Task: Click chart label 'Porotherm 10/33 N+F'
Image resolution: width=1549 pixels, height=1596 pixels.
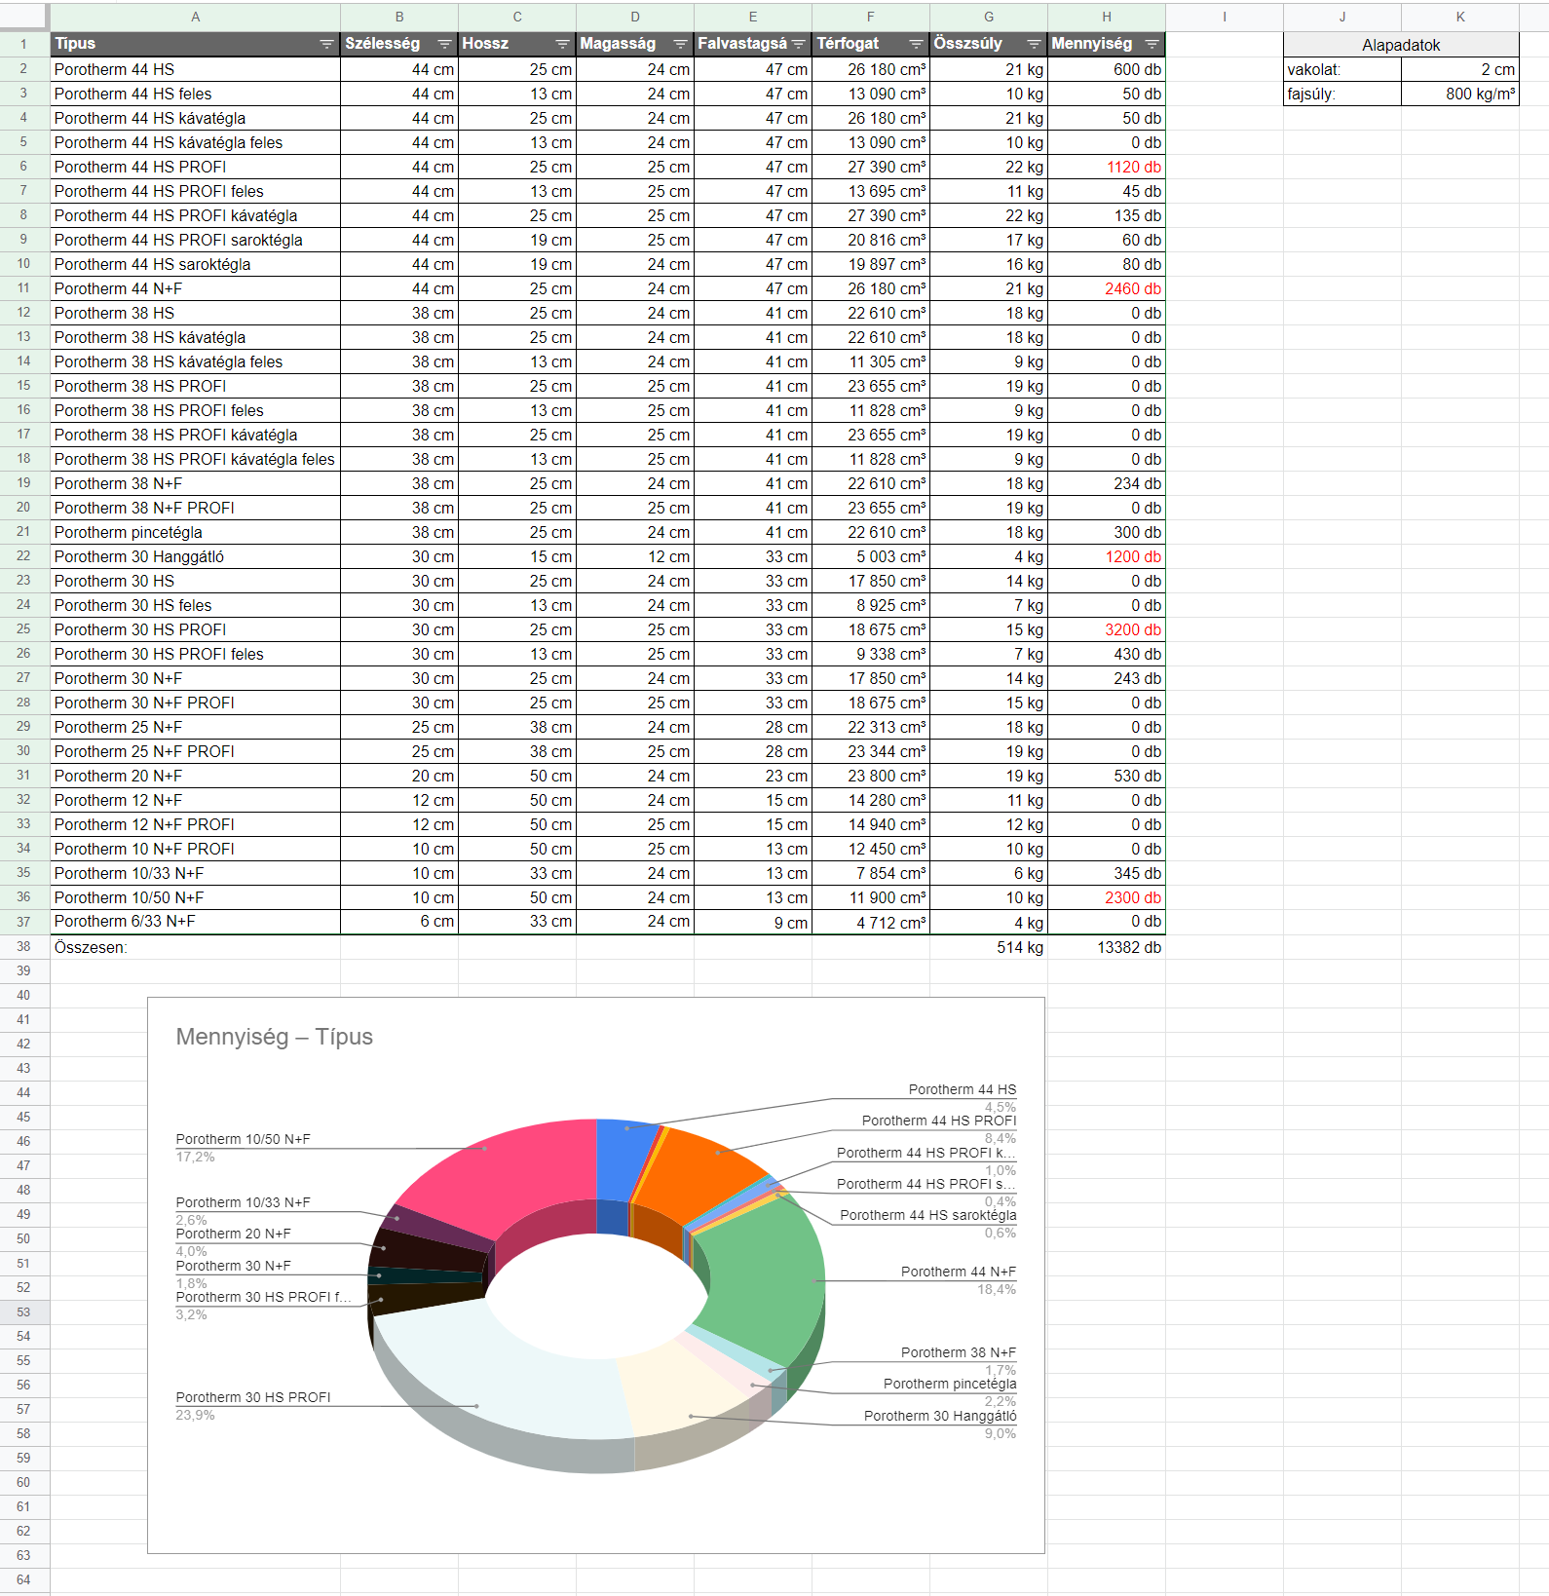Action: (x=243, y=1202)
